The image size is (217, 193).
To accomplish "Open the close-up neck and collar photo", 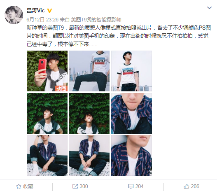I will coord(131,156).
